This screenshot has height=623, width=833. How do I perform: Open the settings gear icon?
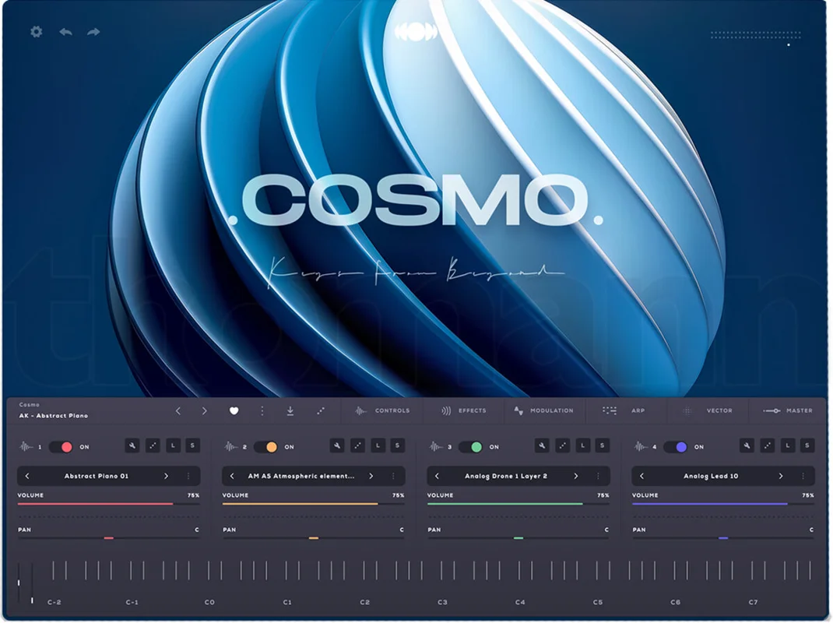pos(36,32)
